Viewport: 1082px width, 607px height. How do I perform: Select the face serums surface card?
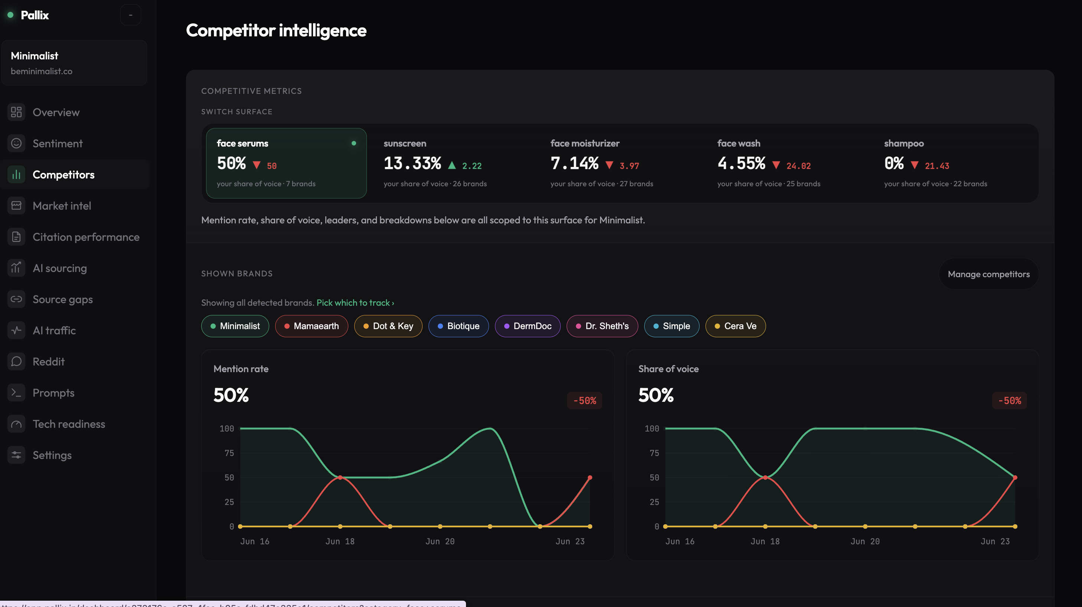[286, 163]
